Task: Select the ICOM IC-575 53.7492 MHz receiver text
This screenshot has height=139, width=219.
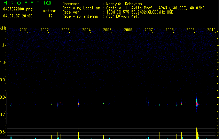Action: click(140, 12)
